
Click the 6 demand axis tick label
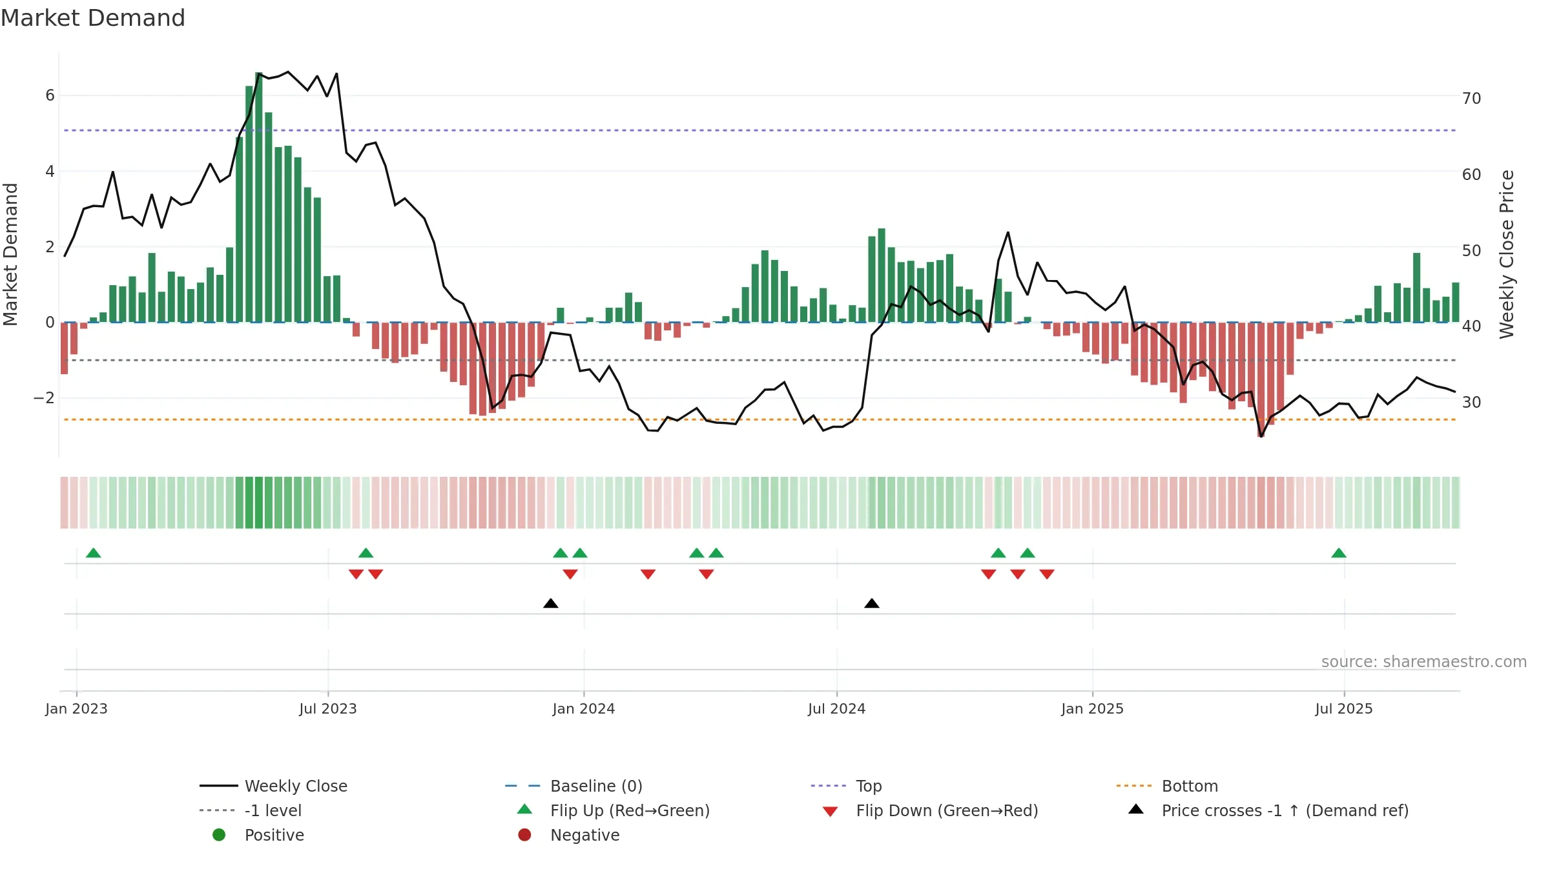coord(50,95)
